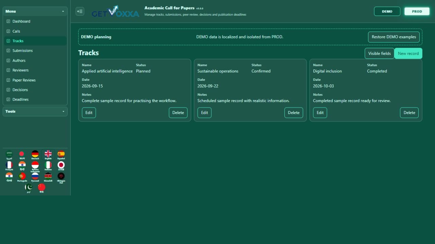View Deadlines page
The width and height of the screenshot is (435, 244).
[35, 99]
